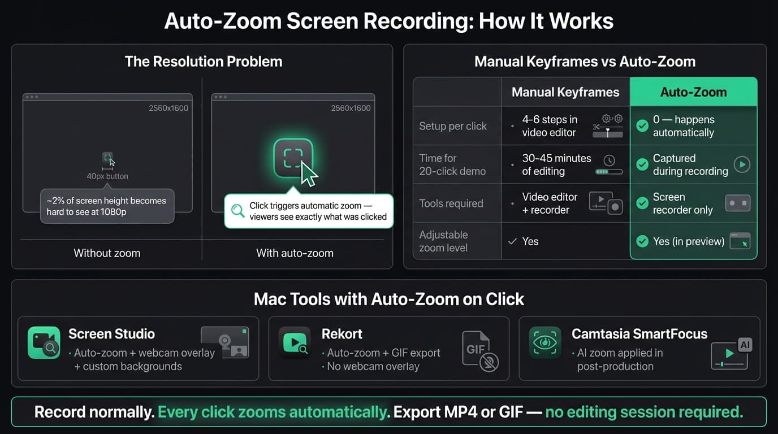Click the checkmark next to 'Captured during recording'
The image size is (778, 434).
[x=642, y=164]
